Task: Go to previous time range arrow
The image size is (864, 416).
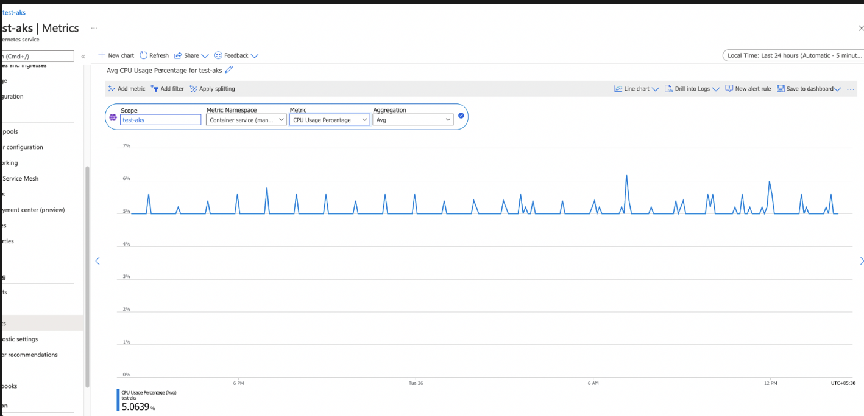Action: pos(97,261)
